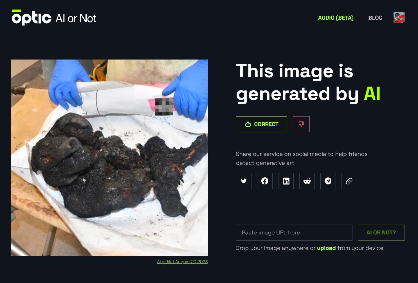The height and width of the screenshot is (283, 418).
Task: Go to the BLOG page
Action: tap(375, 18)
